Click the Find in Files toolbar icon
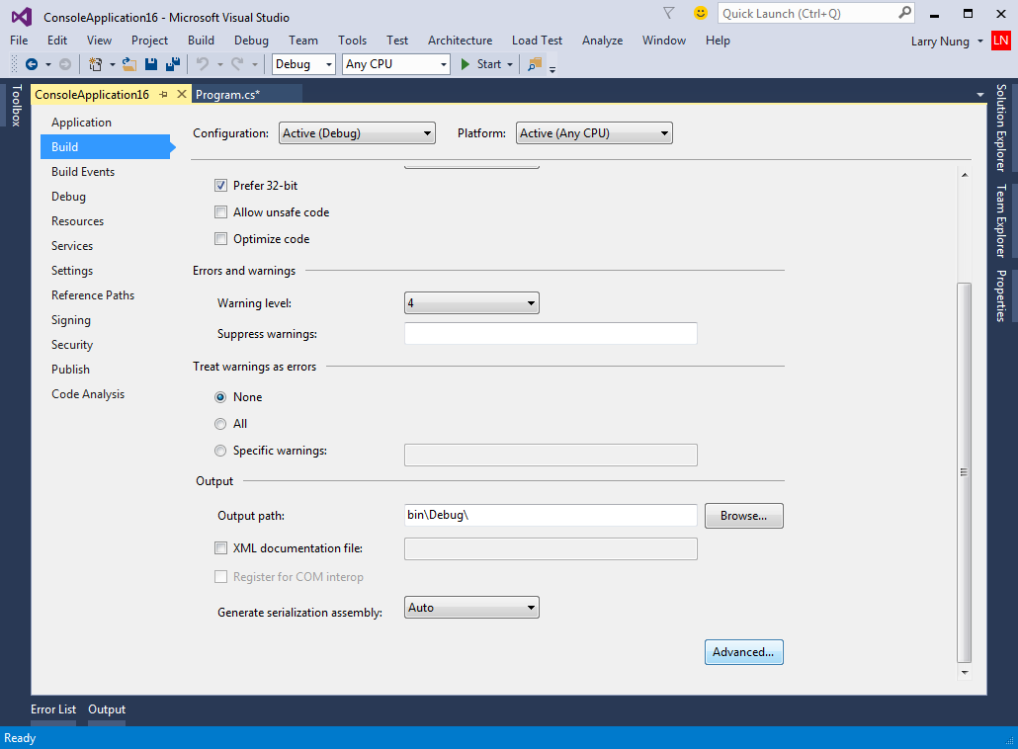Screen dimensions: 1018x749 click(x=535, y=64)
